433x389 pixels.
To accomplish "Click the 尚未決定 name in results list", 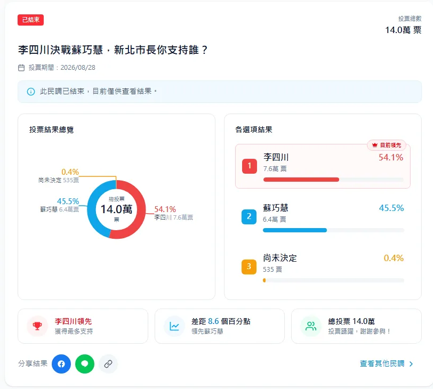I will coord(280,258).
